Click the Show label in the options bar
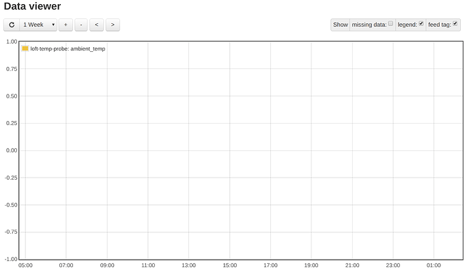This screenshot has height=274, width=471. point(341,25)
